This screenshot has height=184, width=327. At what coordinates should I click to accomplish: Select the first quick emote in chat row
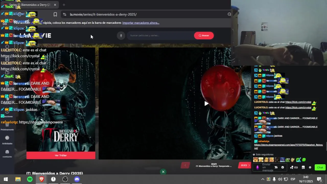[x=255, y=160]
